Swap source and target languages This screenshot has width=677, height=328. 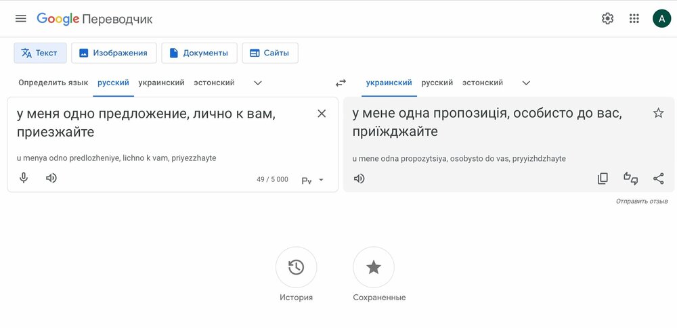click(341, 83)
